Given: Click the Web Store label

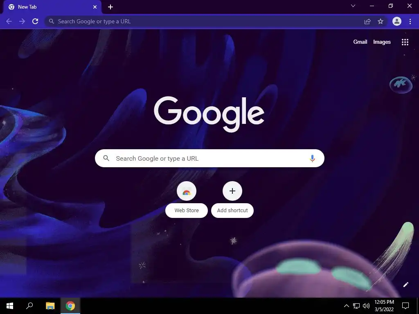Looking at the screenshot, I should coord(187,211).
